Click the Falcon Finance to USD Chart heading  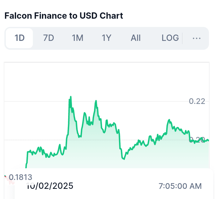tap(64, 16)
